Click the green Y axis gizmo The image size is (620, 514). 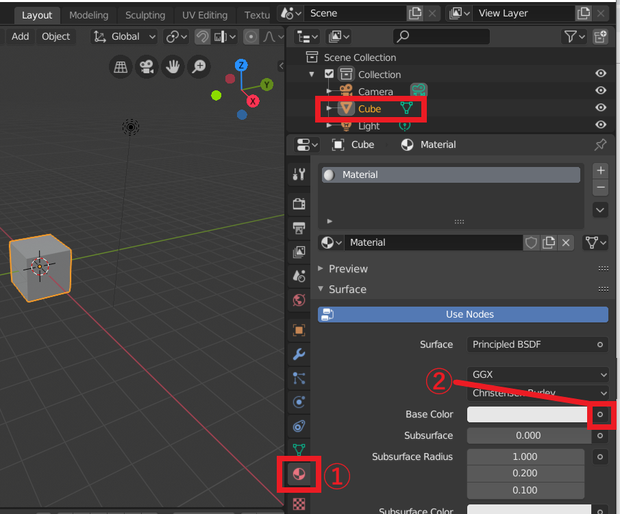[x=267, y=85]
